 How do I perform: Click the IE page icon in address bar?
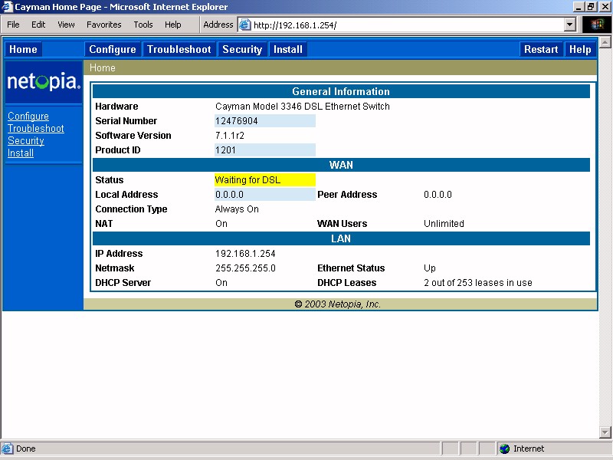tap(244, 25)
